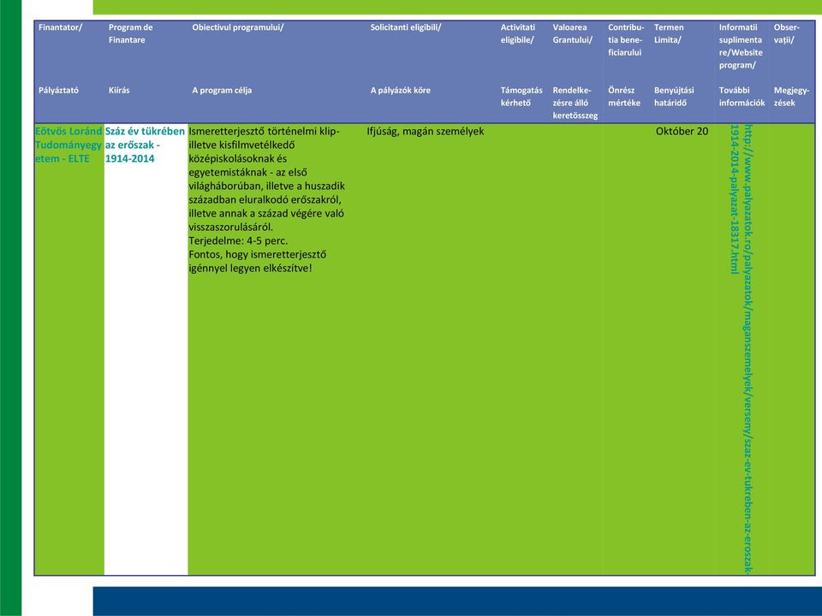Select the 'Megjegyzések' label
This screenshot has height=616, width=822.
tap(791, 97)
